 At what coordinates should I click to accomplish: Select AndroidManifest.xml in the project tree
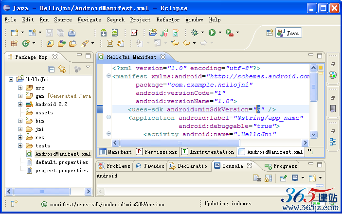point(63,154)
